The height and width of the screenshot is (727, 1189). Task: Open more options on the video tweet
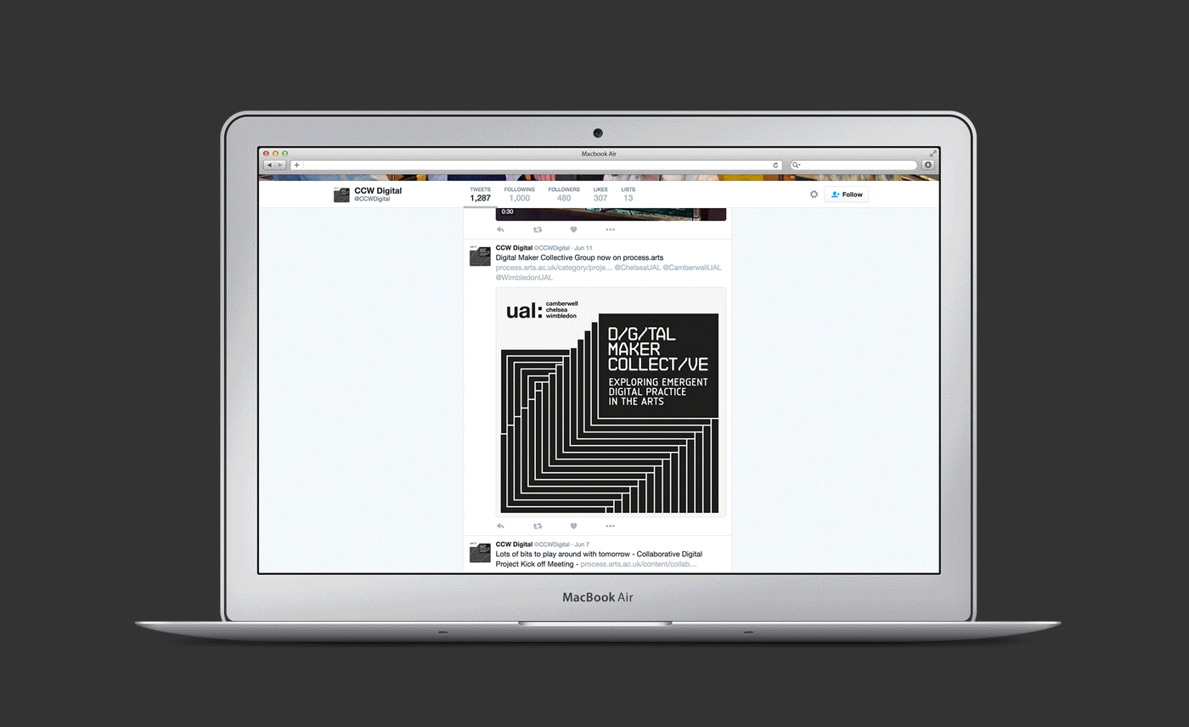click(610, 229)
